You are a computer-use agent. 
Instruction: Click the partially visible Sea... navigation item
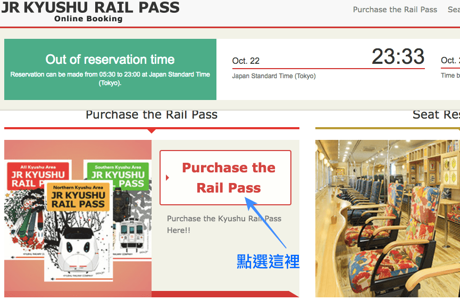[454, 10]
